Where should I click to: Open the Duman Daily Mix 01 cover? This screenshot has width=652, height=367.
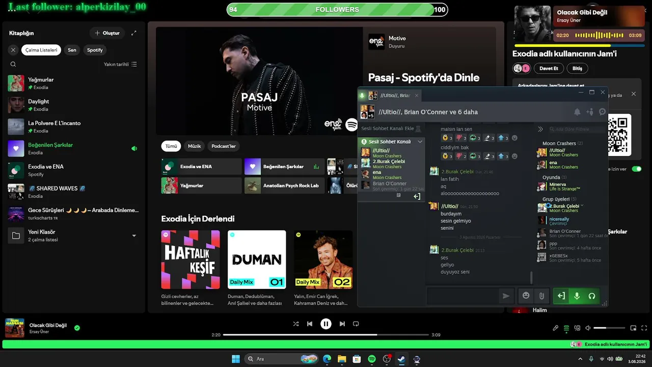(257, 259)
